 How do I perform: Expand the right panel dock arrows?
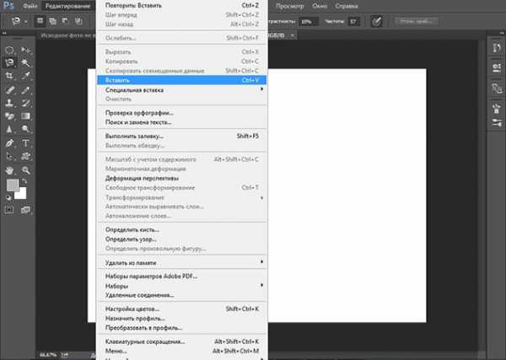(502, 33)
